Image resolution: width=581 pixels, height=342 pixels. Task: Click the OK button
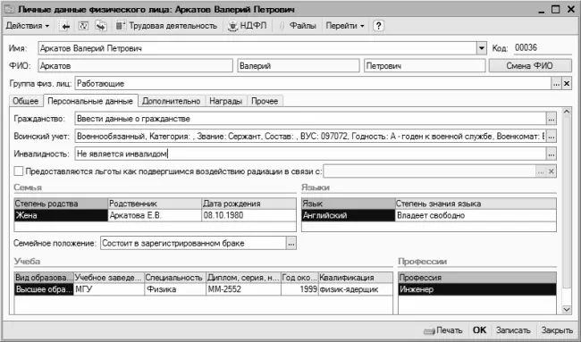click(479, 330)
